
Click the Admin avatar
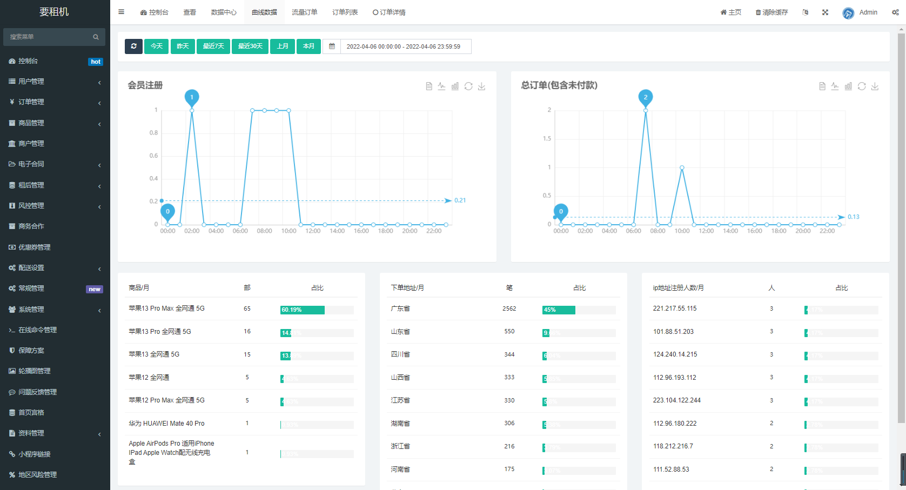point(848,13)
